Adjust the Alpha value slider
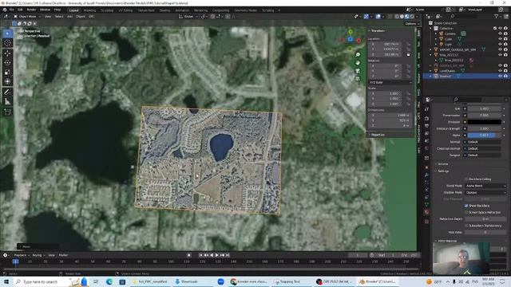 point(485,135)
